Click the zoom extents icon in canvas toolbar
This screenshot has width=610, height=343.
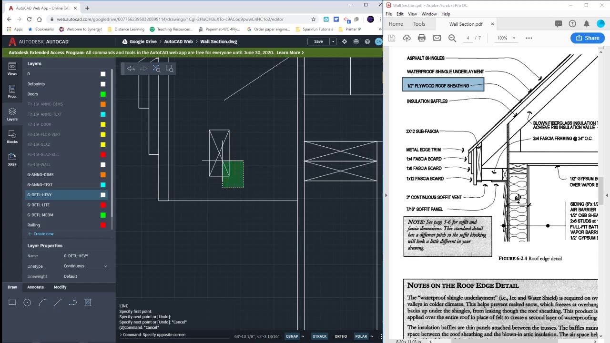(x=157, y=69)
